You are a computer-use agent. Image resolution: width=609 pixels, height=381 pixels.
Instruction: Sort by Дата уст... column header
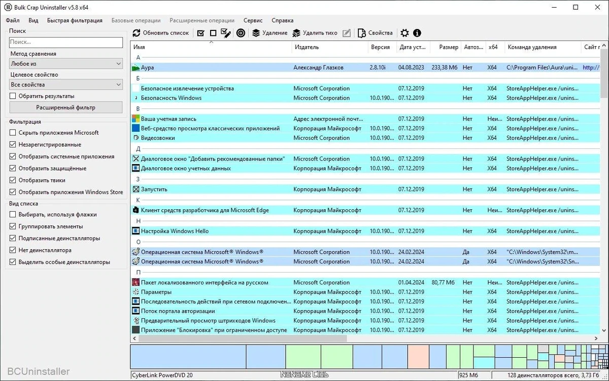click(x=413, y=47)
